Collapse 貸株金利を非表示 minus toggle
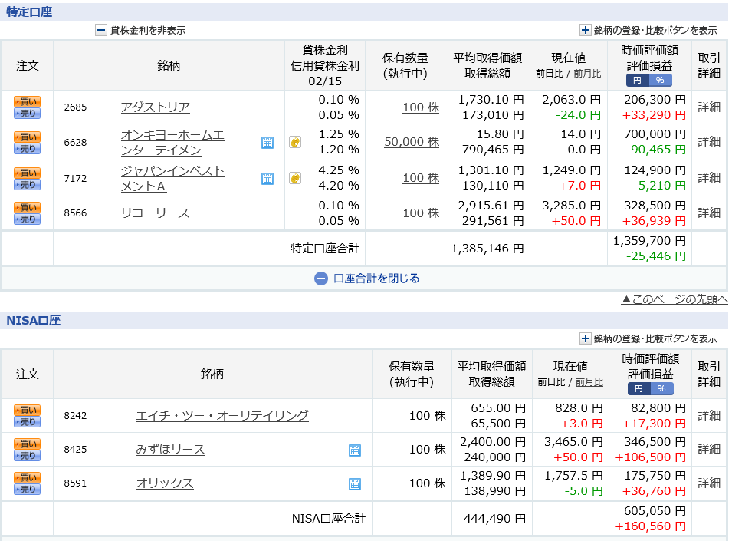 (x=101, y=31)
